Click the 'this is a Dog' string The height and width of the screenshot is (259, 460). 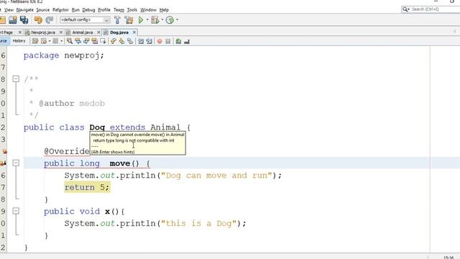click(198, 223)
